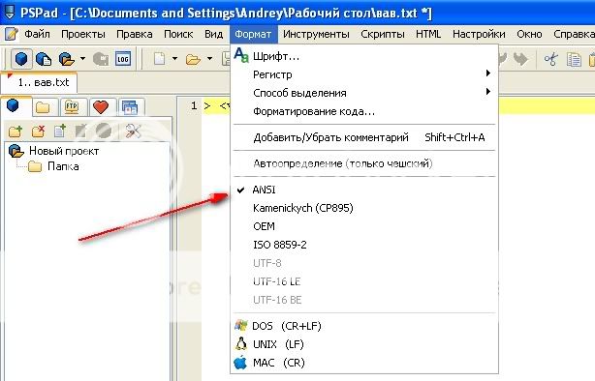Open the Вид menu
595x381 pixels.
[213, 34]
